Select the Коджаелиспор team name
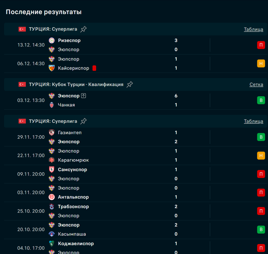The width and height of the screenshot is (268, 254). 76,244
